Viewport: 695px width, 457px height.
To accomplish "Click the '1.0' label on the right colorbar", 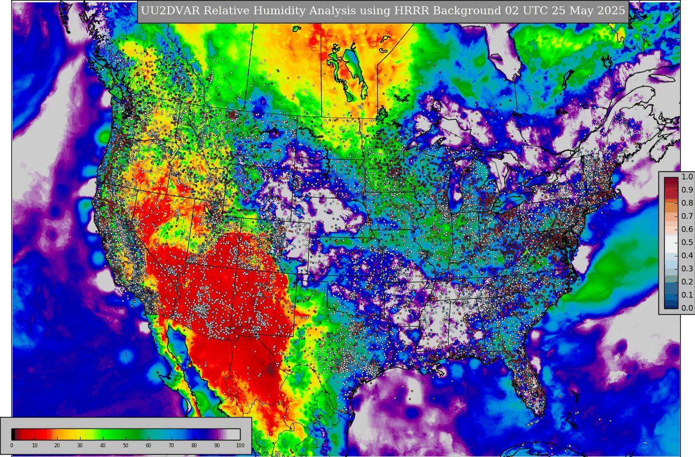I will pyautogui.click(x=687, y=177).
